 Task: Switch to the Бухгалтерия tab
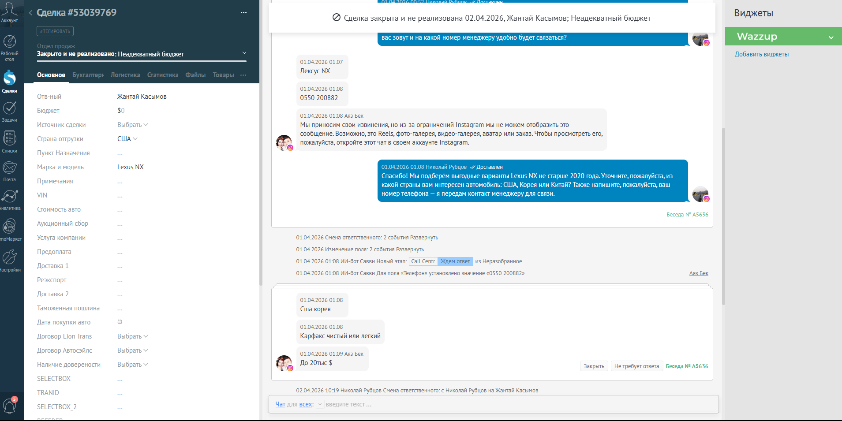pos(88,75)
